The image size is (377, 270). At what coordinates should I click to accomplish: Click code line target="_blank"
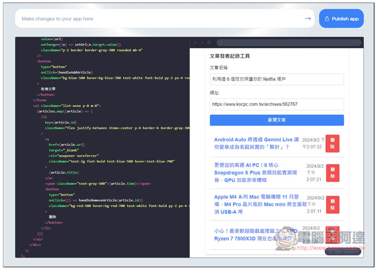pos(64,150)
